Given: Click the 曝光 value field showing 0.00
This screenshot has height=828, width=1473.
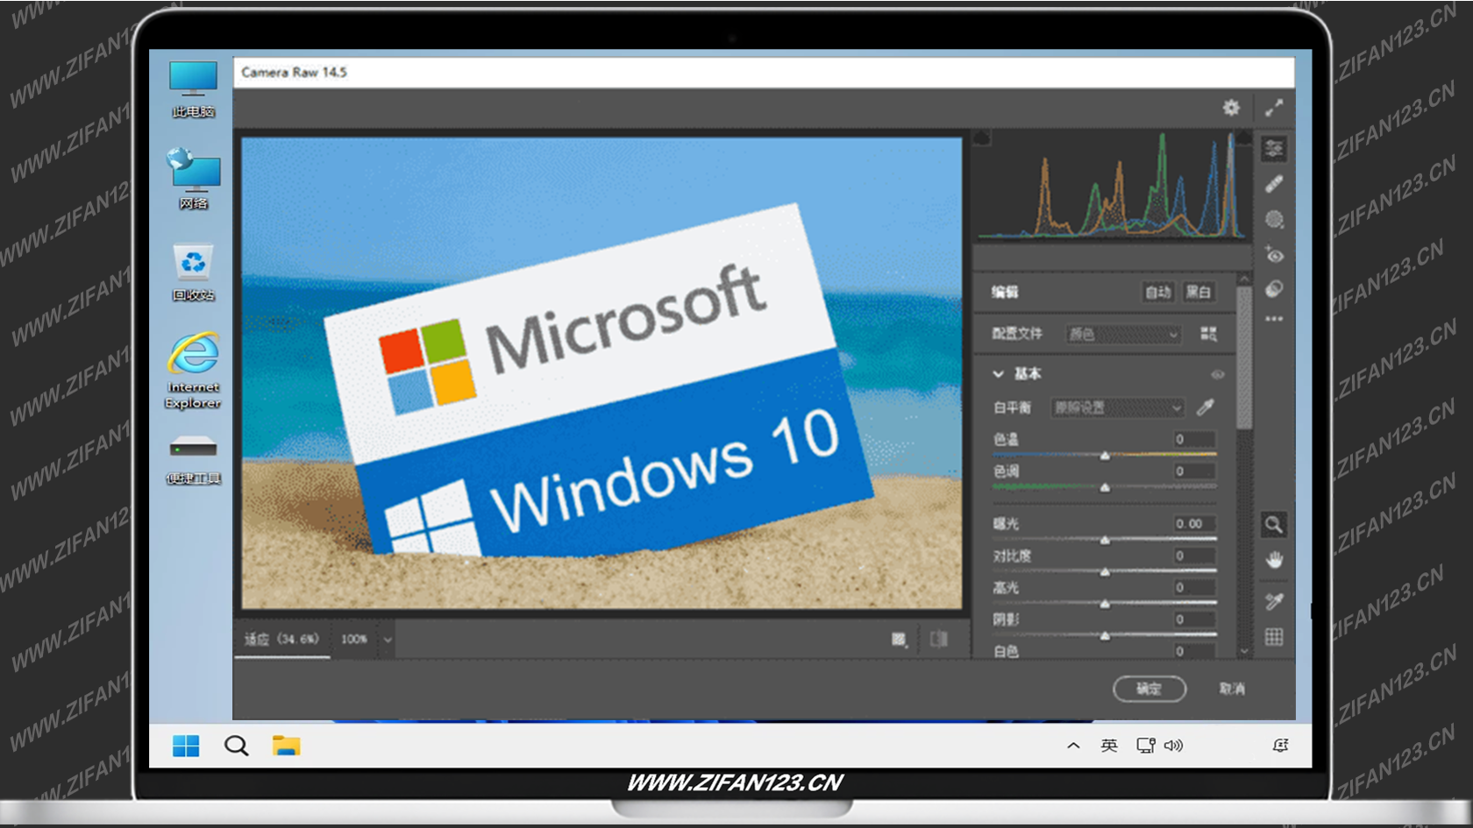Looking at the screenshot, I should [1195, 523].
